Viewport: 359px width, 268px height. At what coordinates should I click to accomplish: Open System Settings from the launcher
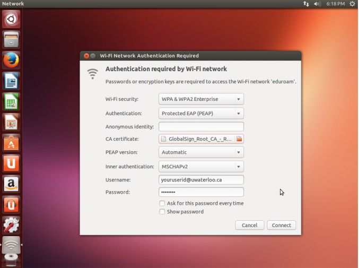(x=11, y=225)
